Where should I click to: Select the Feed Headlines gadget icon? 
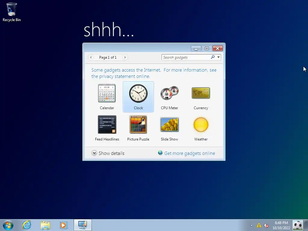(107, 125)
